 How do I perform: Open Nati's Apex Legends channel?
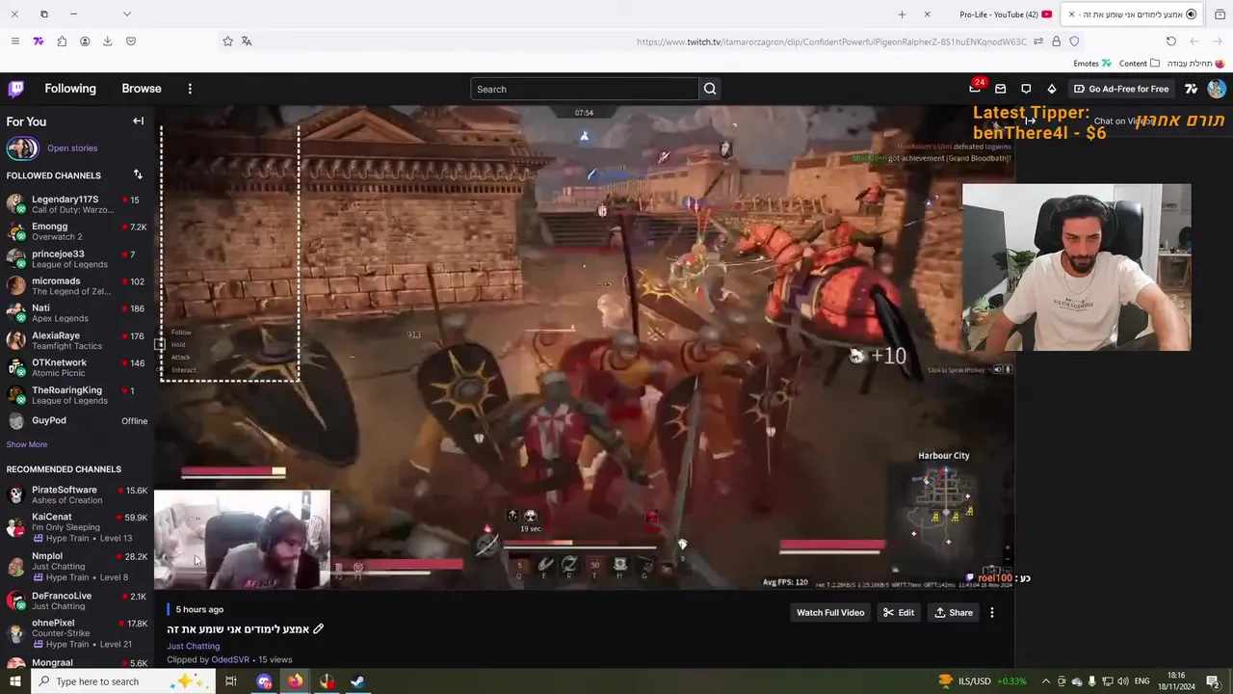click(x=77, y=312)
